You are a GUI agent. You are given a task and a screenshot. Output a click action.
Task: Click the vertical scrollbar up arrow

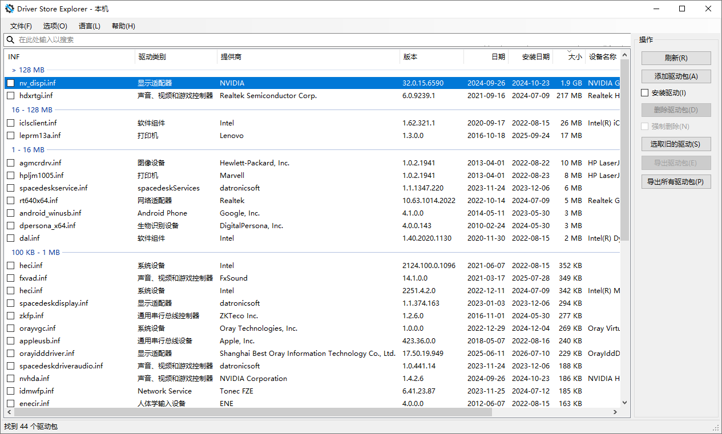pos(624,55)
